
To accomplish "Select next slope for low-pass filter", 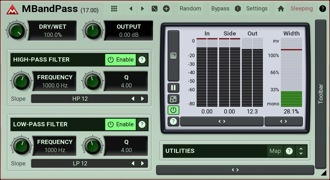I will coord(143,164).
